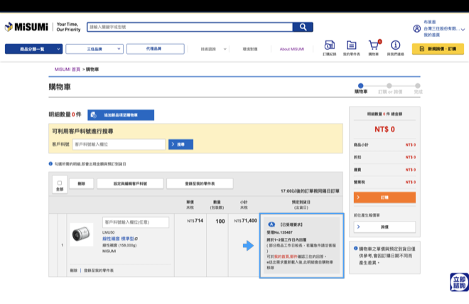The width and height of the screenshot is (469, 304).
Task: Click the 我的首頁 link under account name
Action: 431,35
